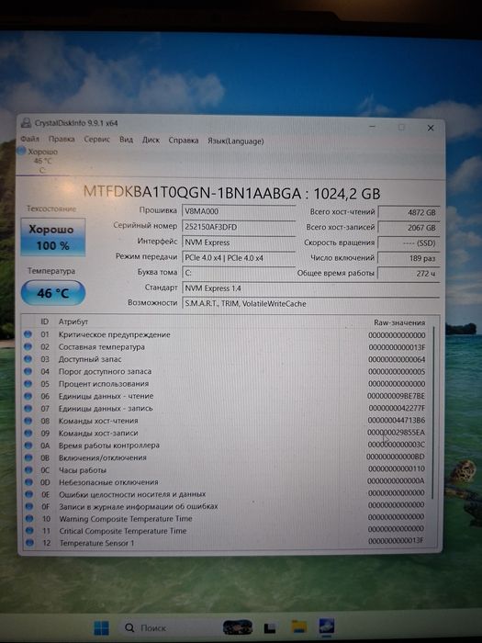Image resolution: width=482 pixels, height=643 pixels.
Task: Click the Интерфейс field NVM Express
Action: click(x=238, y=242)
